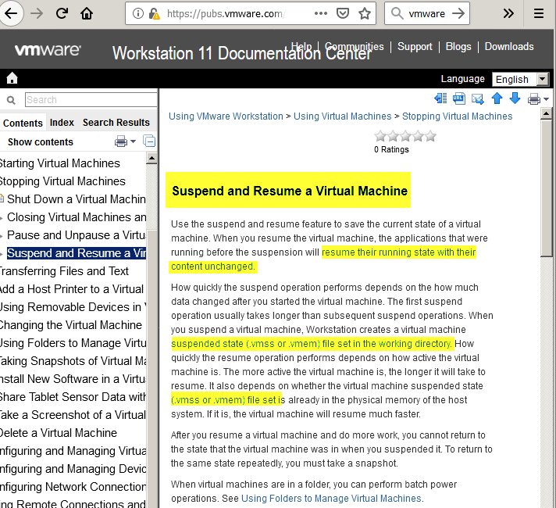Rate the topic three stars

[x=405, y=136]
